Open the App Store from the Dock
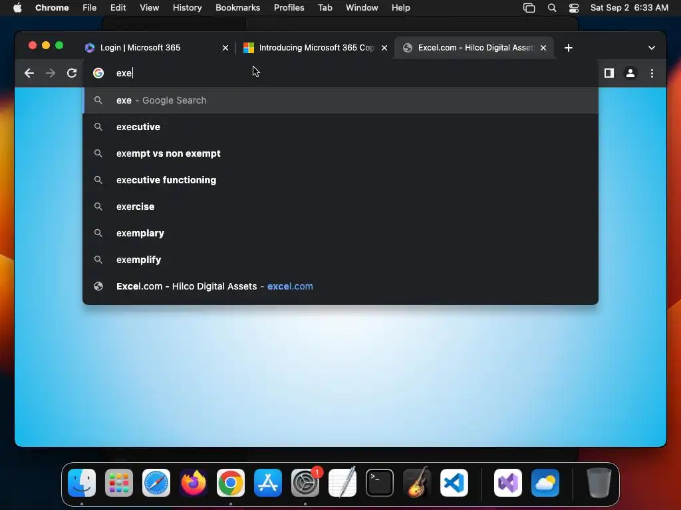This screenshot has width=681, height=510. tap(268, 483)
